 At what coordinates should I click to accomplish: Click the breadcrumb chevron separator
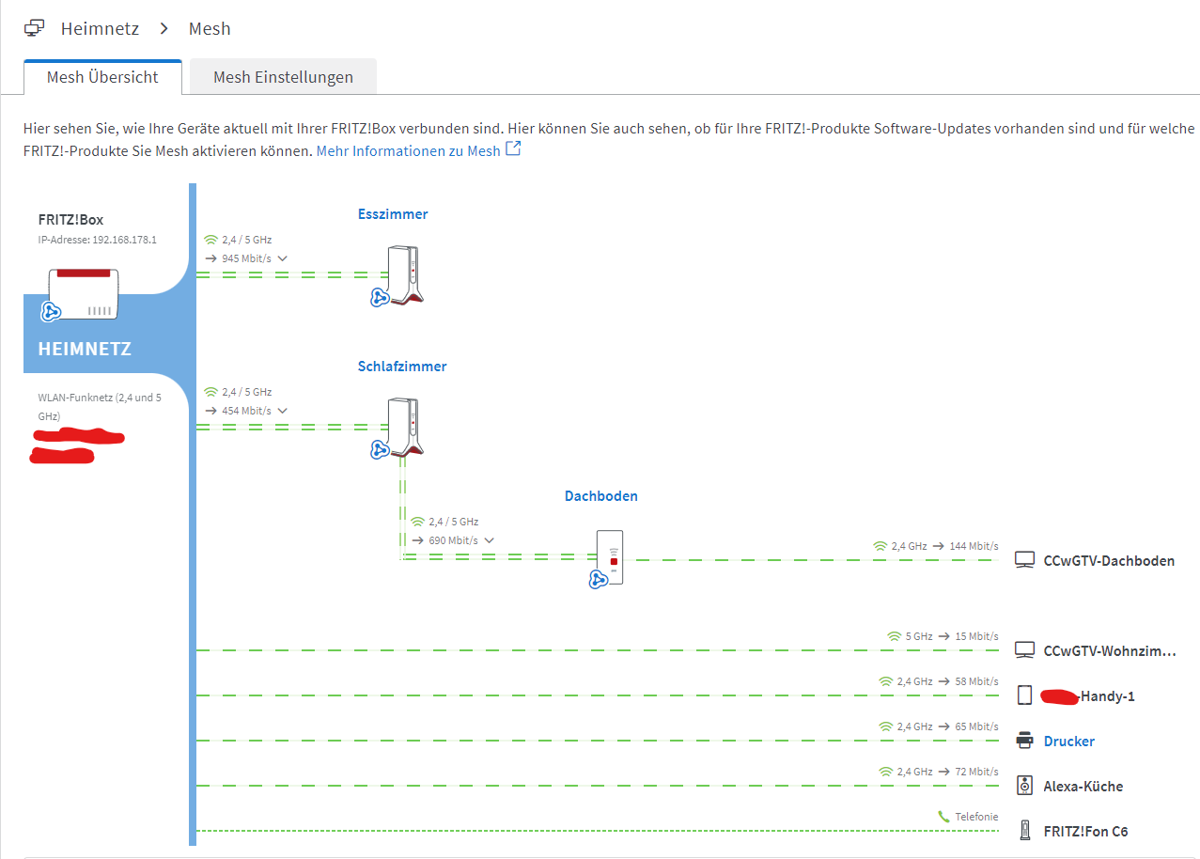pos(164,28)
